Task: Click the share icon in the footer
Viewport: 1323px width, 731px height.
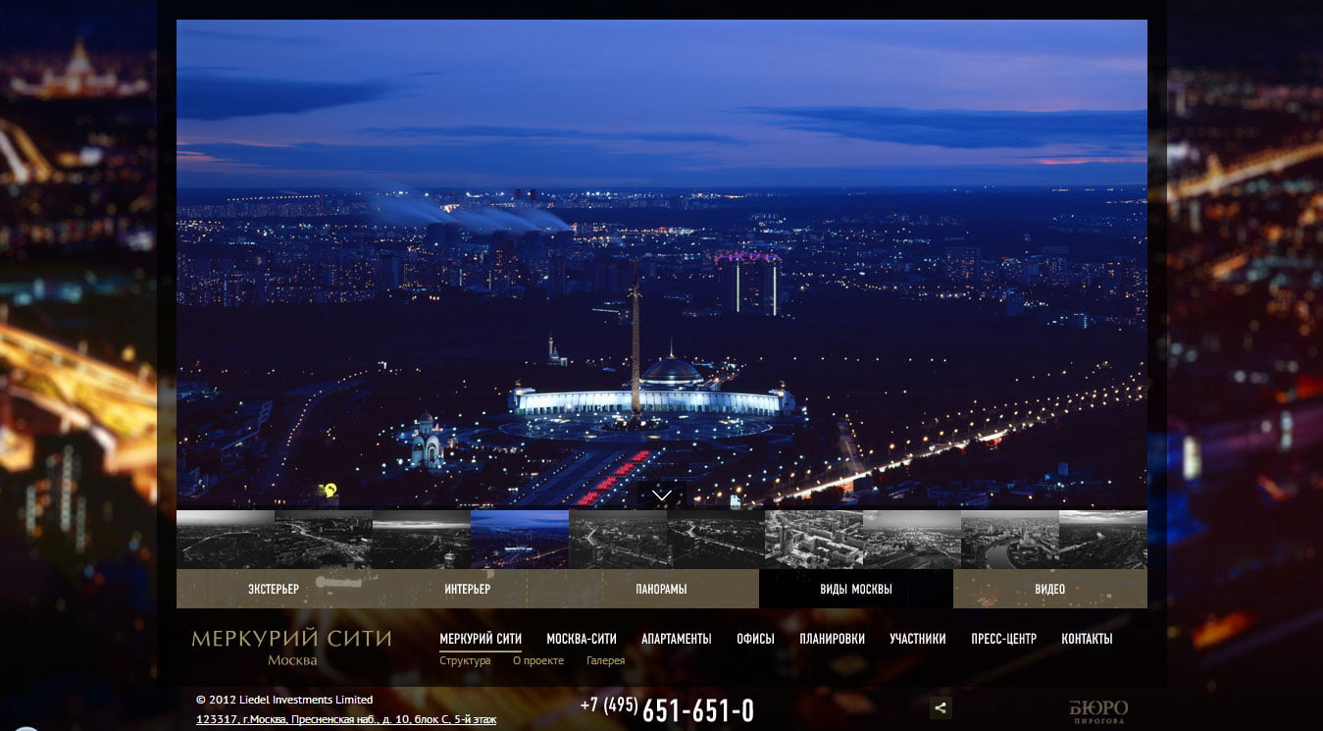Action: click(940, 707)
